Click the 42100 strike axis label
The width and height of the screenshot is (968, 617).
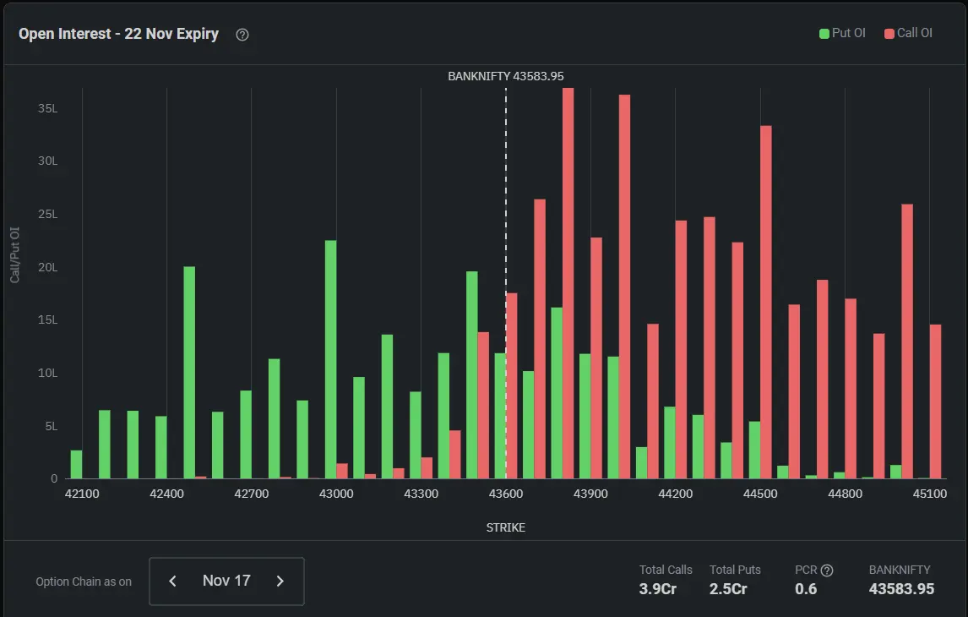tap(82, 494)
